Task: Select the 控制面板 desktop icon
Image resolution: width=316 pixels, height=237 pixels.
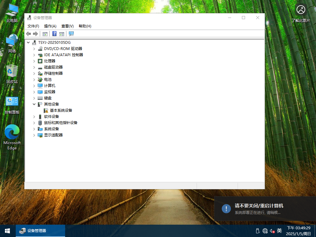Action: 12,105
